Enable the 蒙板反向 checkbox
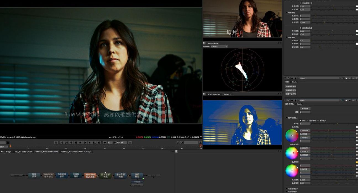 click(x=318, y=121)
